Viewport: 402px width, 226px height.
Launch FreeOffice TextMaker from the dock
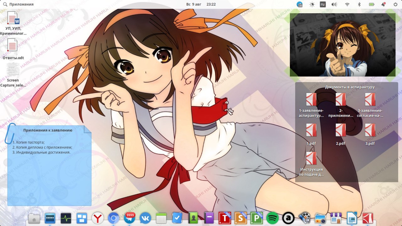coord(225,218)
